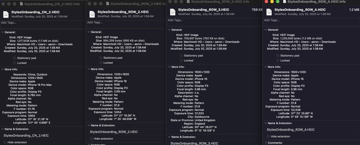Click the title bar proxy icon of ROW_2 Info window
360x145 pixels.
(108, 4)
